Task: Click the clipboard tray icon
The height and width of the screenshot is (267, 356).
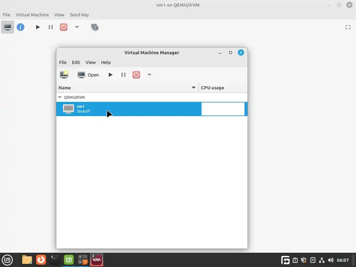Action: click(x=295, y=260)
